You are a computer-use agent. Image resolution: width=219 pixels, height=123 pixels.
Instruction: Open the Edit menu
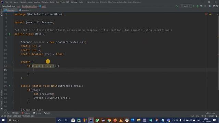(x=11, y=2)
